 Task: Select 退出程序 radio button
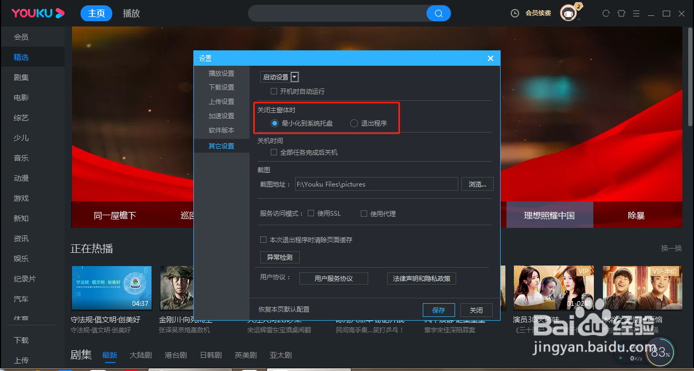(354, 123)
